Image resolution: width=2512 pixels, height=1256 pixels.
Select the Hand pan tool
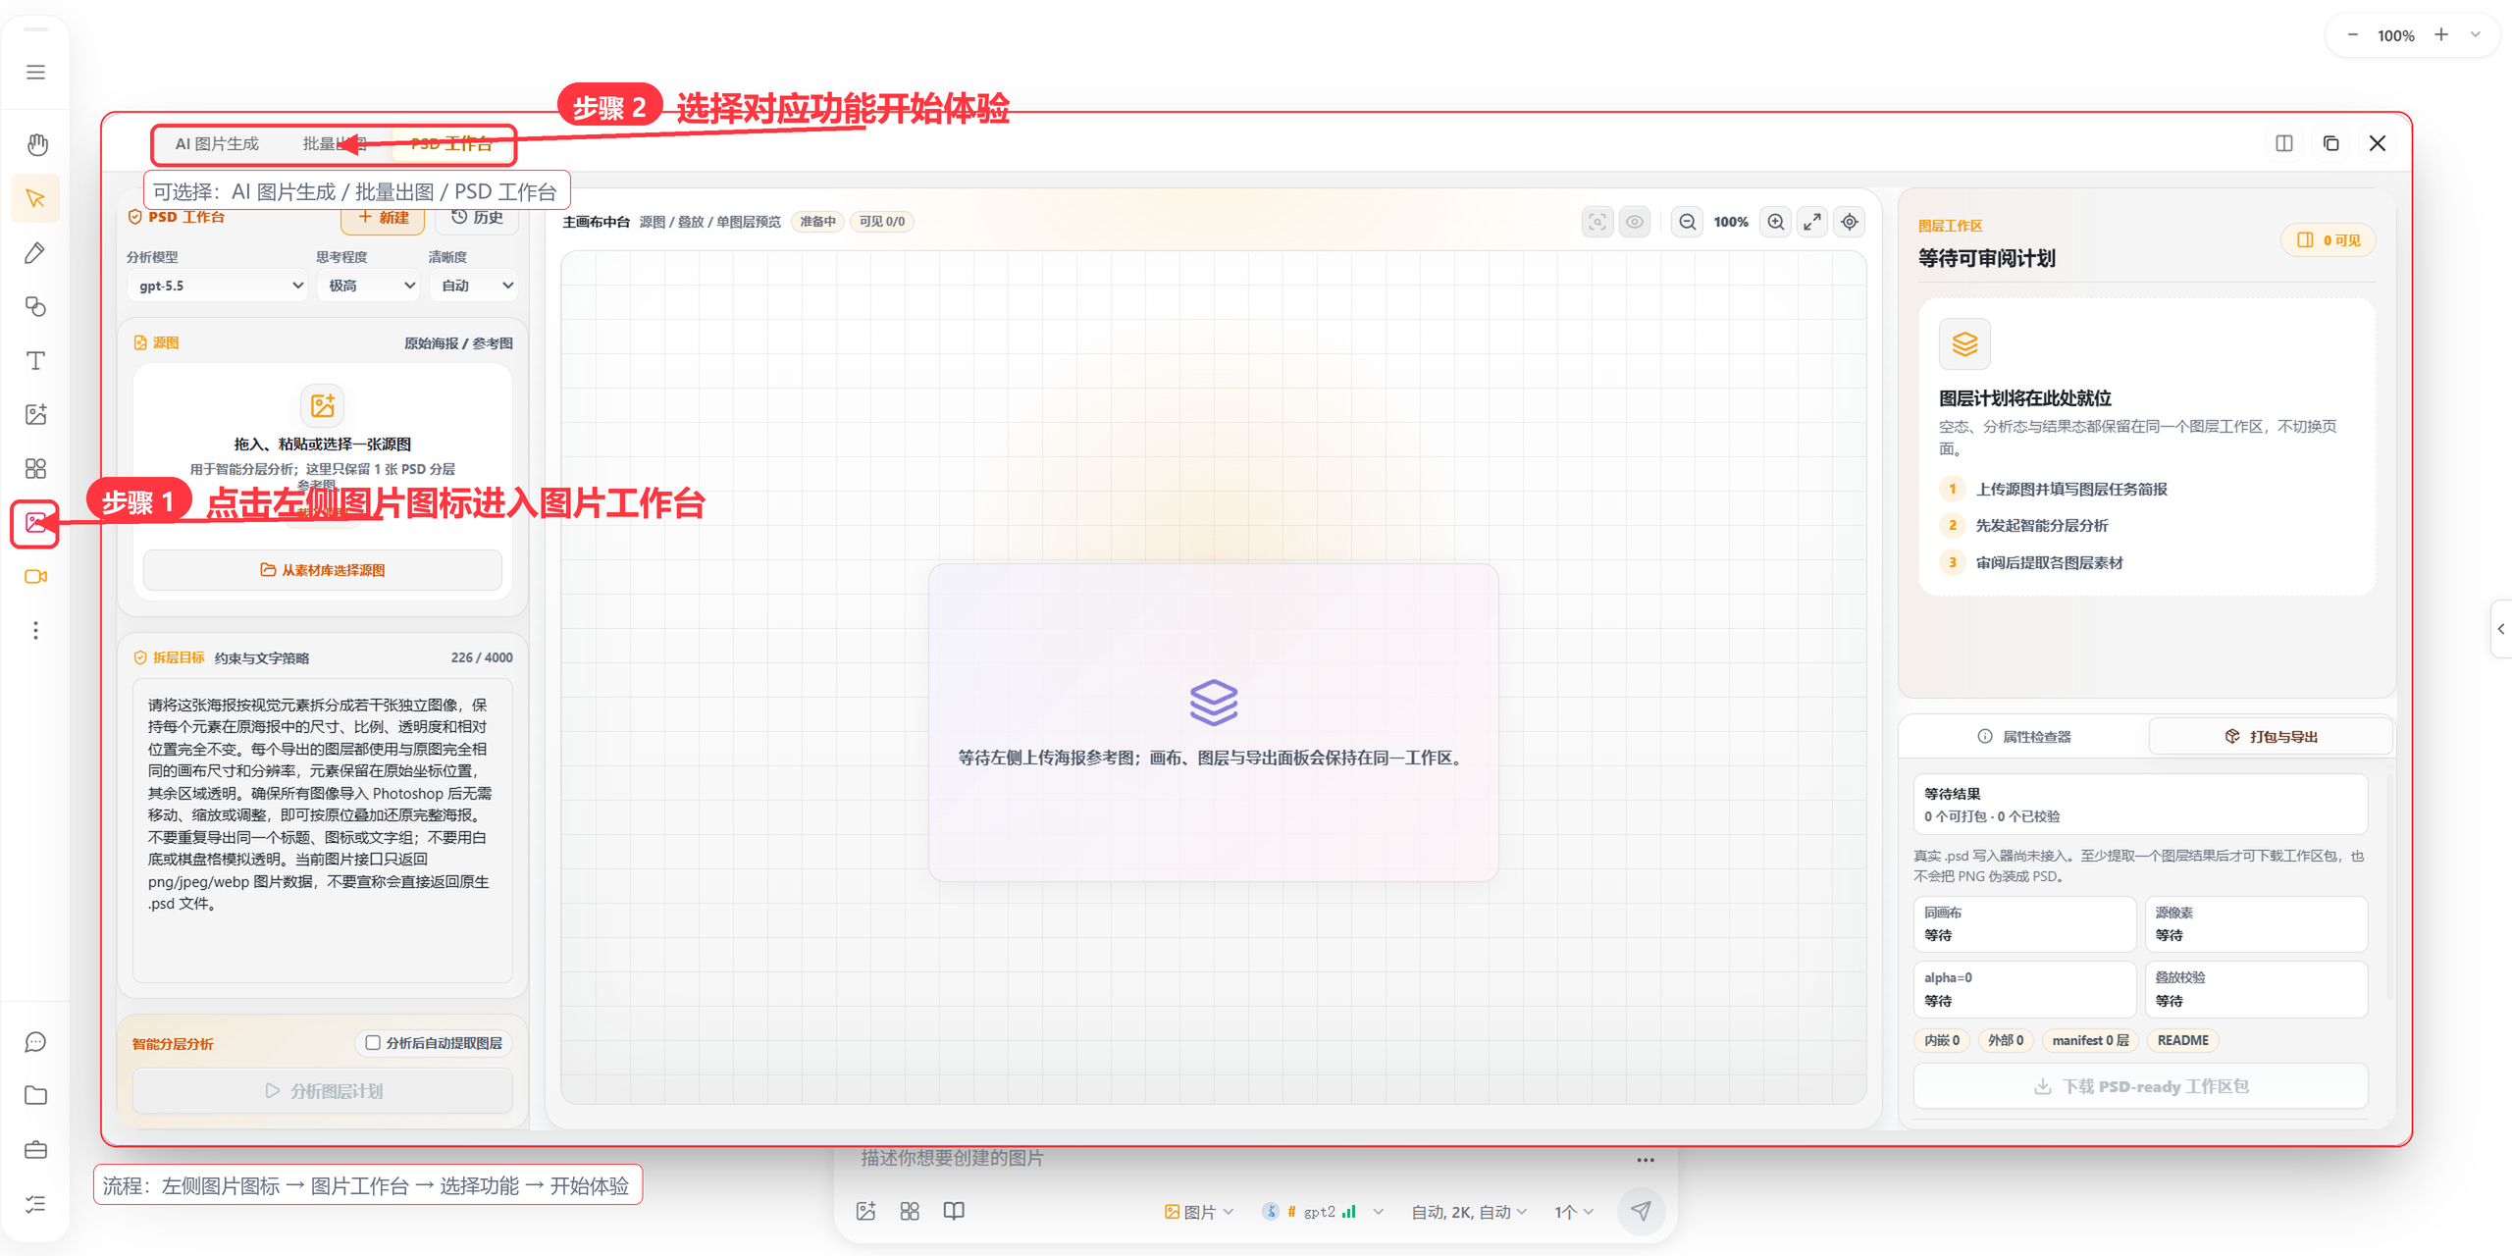36,145
